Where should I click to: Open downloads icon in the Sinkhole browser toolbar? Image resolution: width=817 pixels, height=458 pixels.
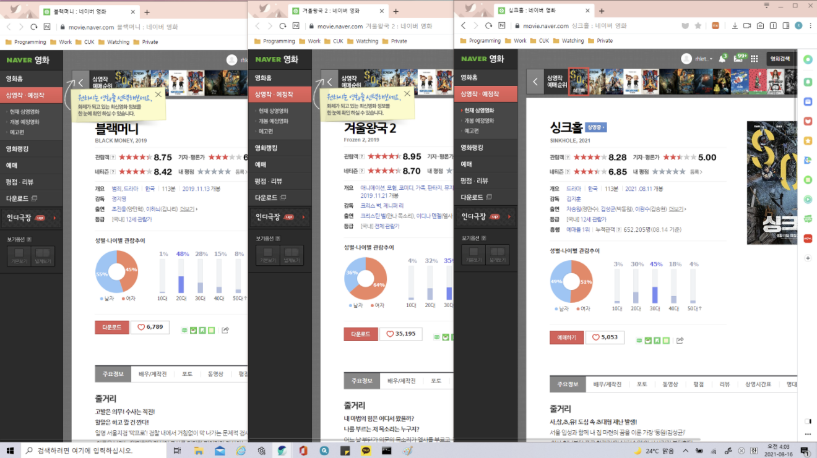click(x=735, y=26)
